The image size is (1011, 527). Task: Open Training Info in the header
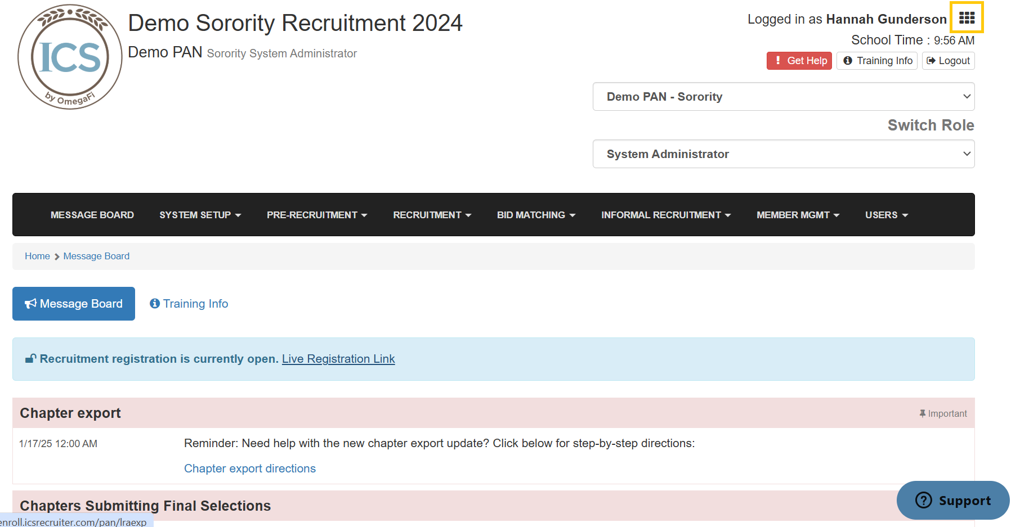[x=877, y=61]
